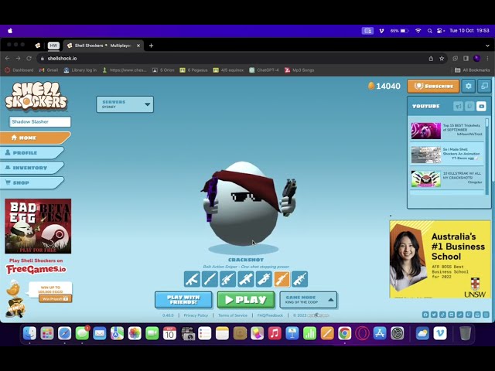
Task: Click the Win Prizes button
Action: click(55, 299)
